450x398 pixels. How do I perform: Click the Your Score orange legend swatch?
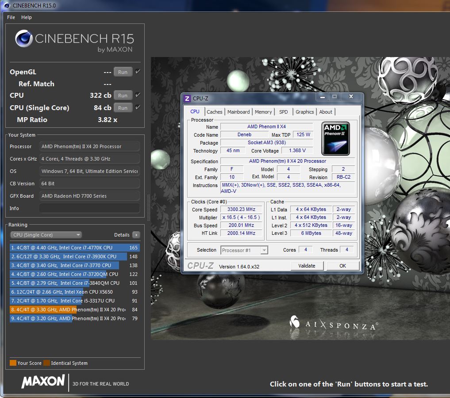click(x=13, y=363)
